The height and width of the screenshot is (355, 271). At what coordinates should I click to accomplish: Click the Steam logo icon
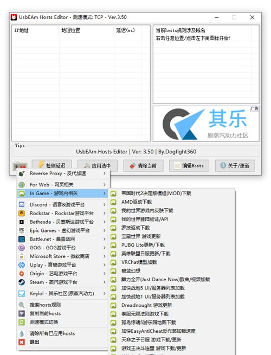click(x=22, y=282)
